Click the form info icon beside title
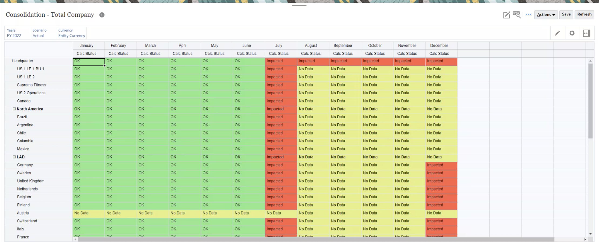This screenshot has height=242, width=599. point(102,15)
